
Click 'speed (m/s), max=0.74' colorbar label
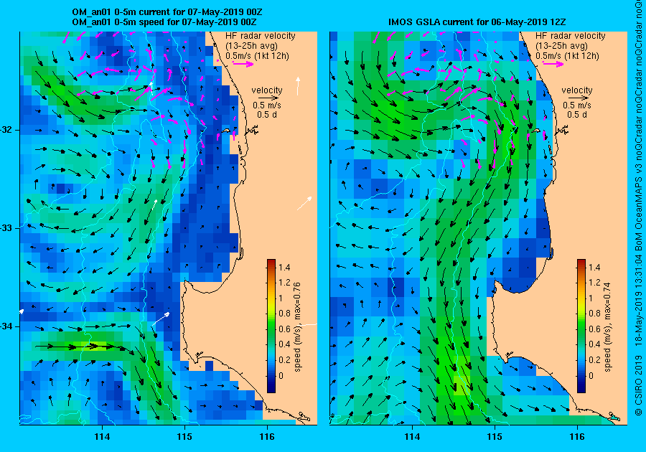pos(607,327)
